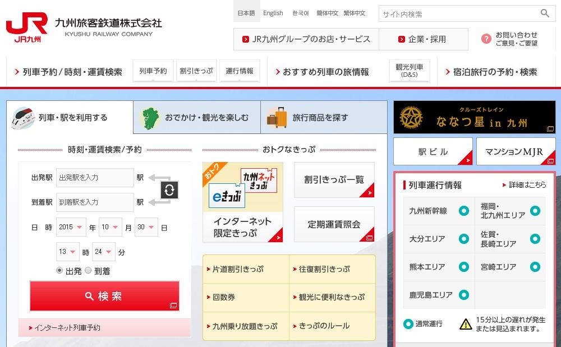
Task: Open おすすめ列車の旅情報 menu
Action: [x=323, y=72]
